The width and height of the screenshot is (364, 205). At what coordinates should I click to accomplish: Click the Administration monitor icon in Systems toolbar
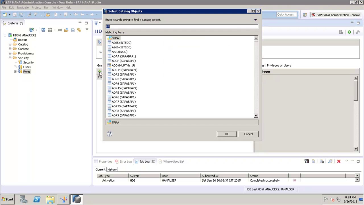point(43,30)
